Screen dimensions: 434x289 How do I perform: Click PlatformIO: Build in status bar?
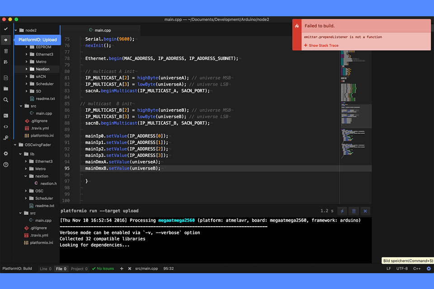pos(17,269)
